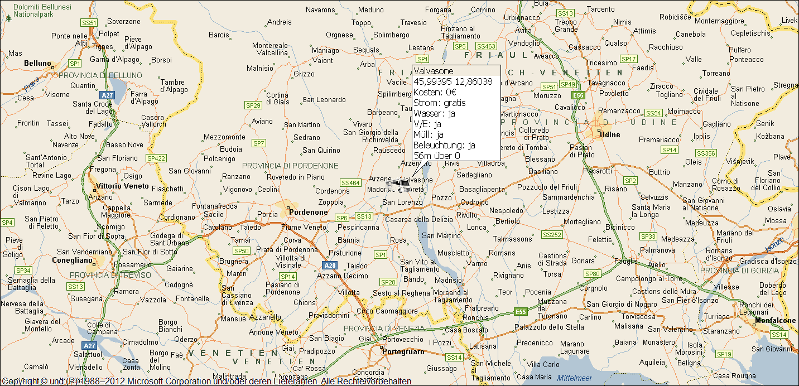The height and width of the screenshot is (386, 799).
Task: Click the bold Belluno city label
Action: pos(37,64)
